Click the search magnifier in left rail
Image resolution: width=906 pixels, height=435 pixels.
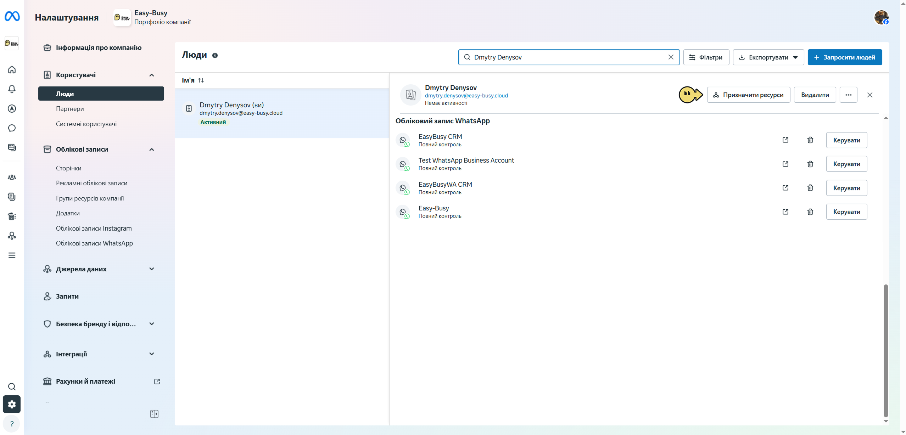pos(12,386)
